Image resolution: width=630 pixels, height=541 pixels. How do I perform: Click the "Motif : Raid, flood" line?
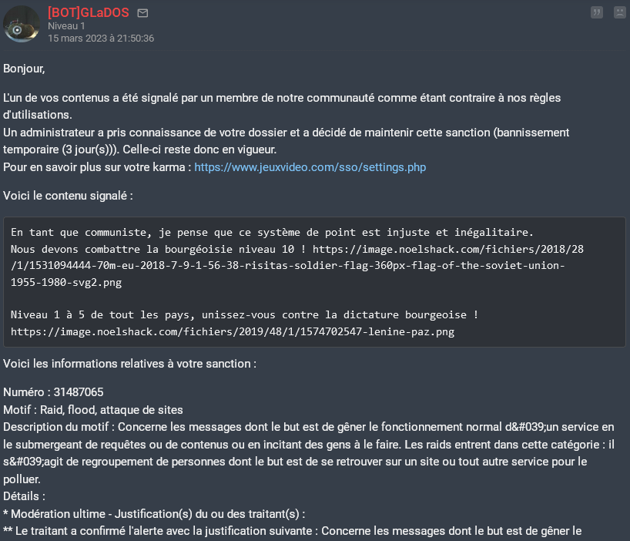[x=92, y=409]
